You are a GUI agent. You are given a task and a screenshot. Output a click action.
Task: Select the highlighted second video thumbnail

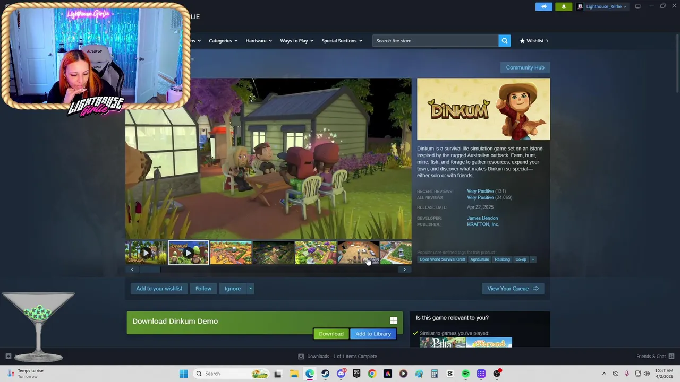click(x=188, y=253)
